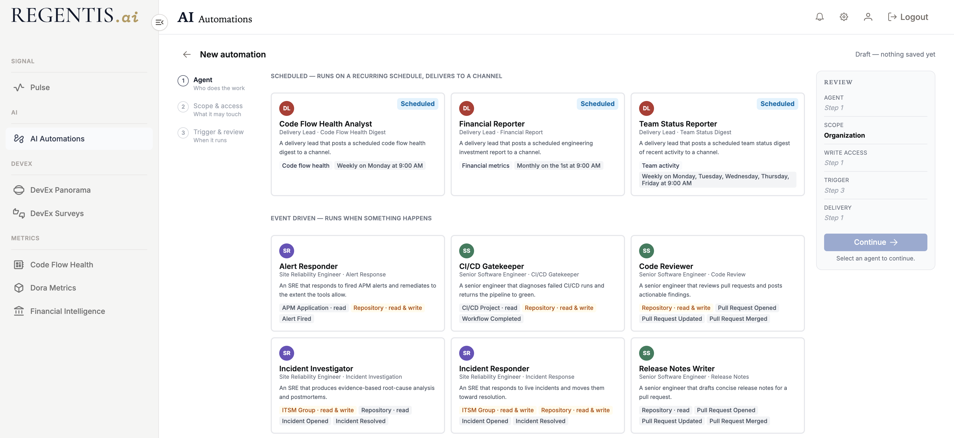954x438 pixels.
Task: Collapse the sidebar with toggle icon
Action: point(160,22)
